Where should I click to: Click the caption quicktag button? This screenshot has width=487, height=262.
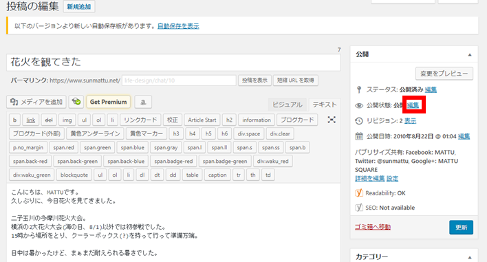point(217,175)
